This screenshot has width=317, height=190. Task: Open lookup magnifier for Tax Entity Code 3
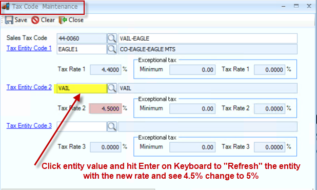[112, 127]
